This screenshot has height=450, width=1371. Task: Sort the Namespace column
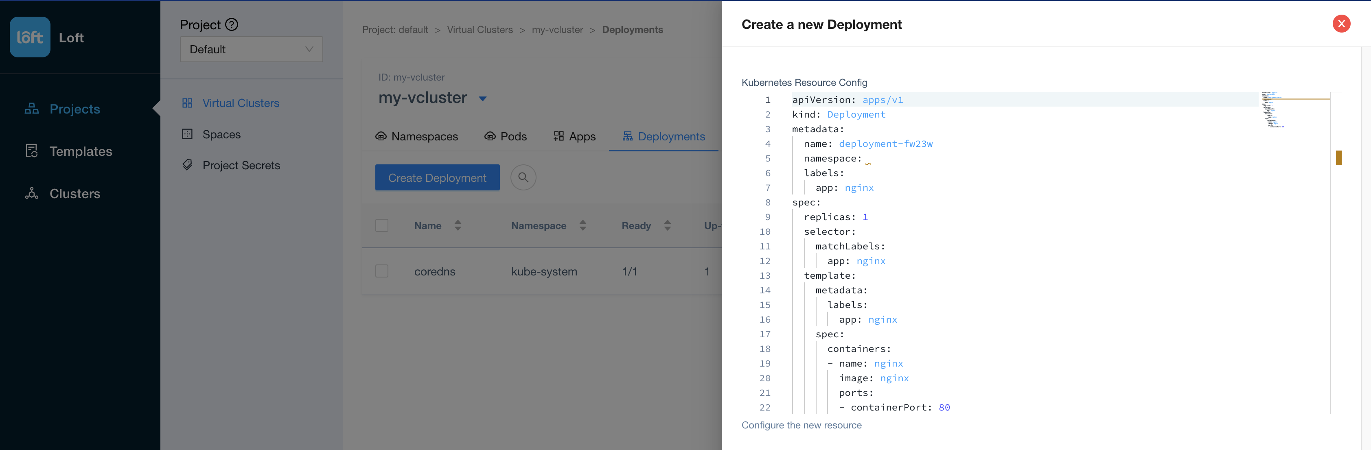[x=583, y=225]
